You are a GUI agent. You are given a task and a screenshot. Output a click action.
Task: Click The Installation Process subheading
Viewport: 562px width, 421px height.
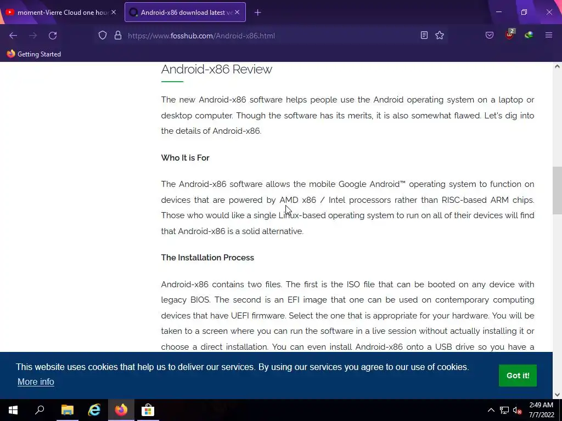(207, 258)
